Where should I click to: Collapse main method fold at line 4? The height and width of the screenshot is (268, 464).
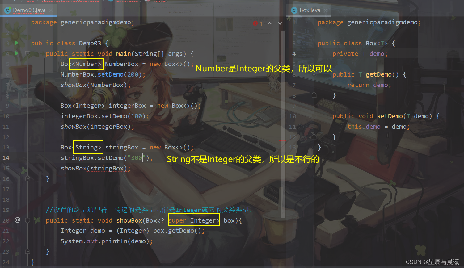pos(27,53)
